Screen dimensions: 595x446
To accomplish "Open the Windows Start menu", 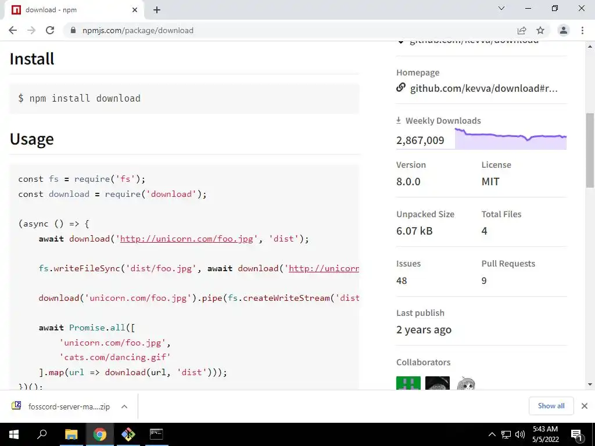I will pos(14,434).
